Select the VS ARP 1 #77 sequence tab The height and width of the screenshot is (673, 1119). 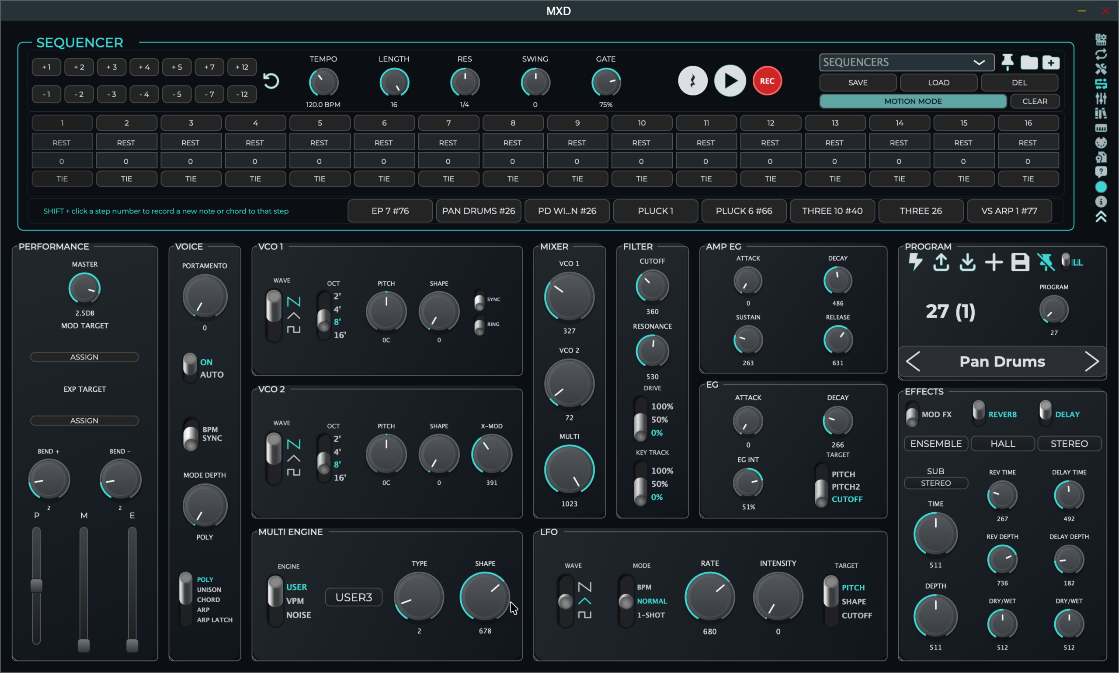(x=1009, y=211)
